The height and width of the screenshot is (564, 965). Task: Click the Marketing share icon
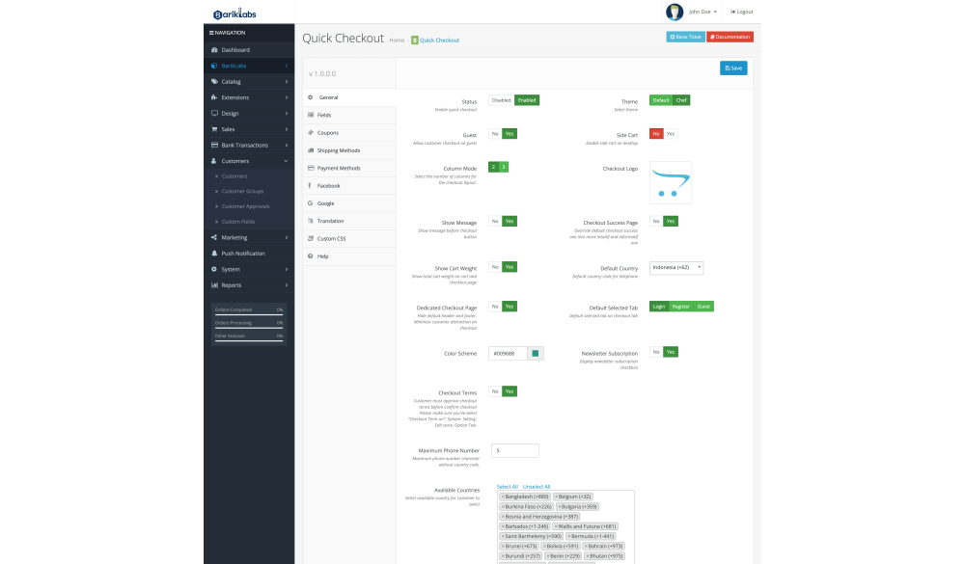pos(213,237)
